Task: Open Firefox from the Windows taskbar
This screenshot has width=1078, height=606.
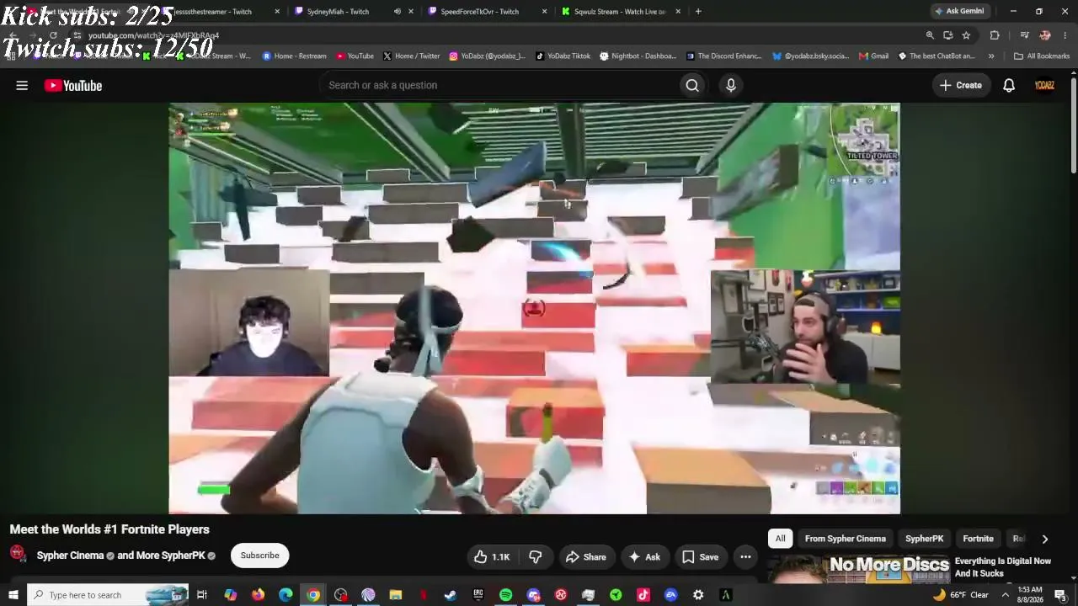Action: click(x=258, y=595)
